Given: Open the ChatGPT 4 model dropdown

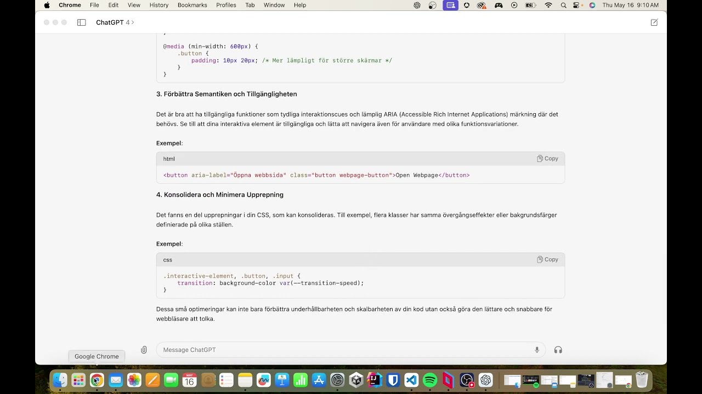Looking at the screenshot, I should [115, 22].
